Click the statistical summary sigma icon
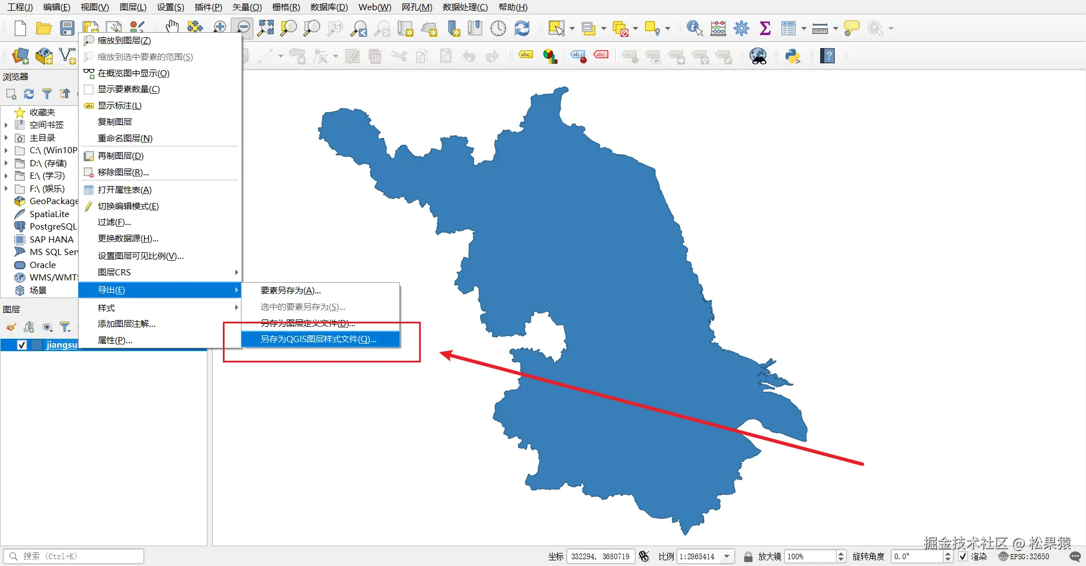The image size is (1086, 566). (x=765, y=28)
